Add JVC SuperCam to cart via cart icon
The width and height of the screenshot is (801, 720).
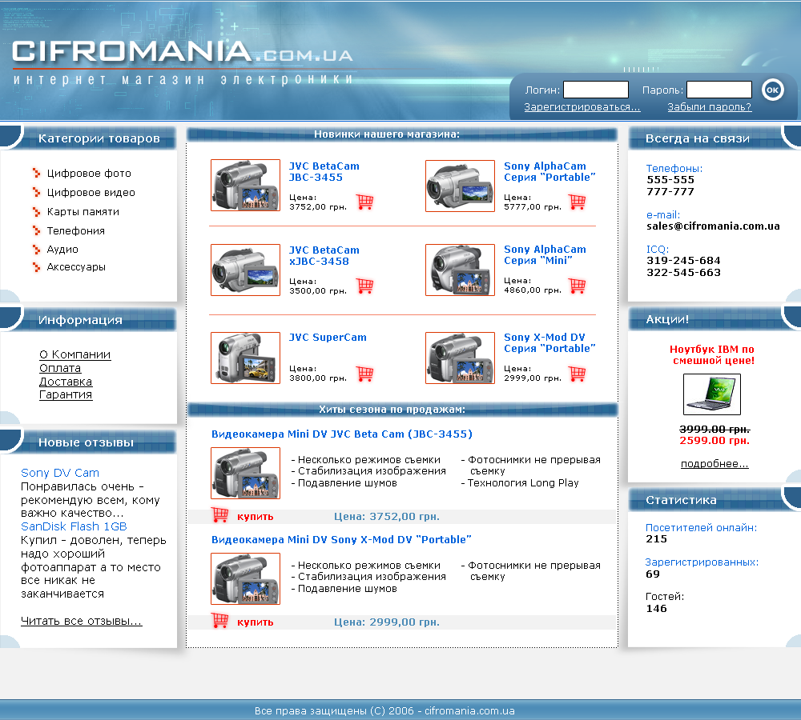(365, 374)
